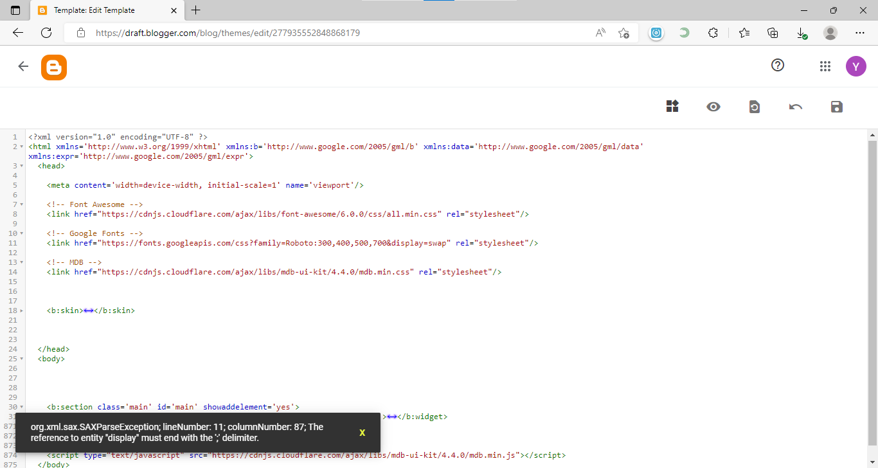Screen dimensions: 878x468
Task: Click the xmlns:expr attribute line
Action: tap(141, 156)
